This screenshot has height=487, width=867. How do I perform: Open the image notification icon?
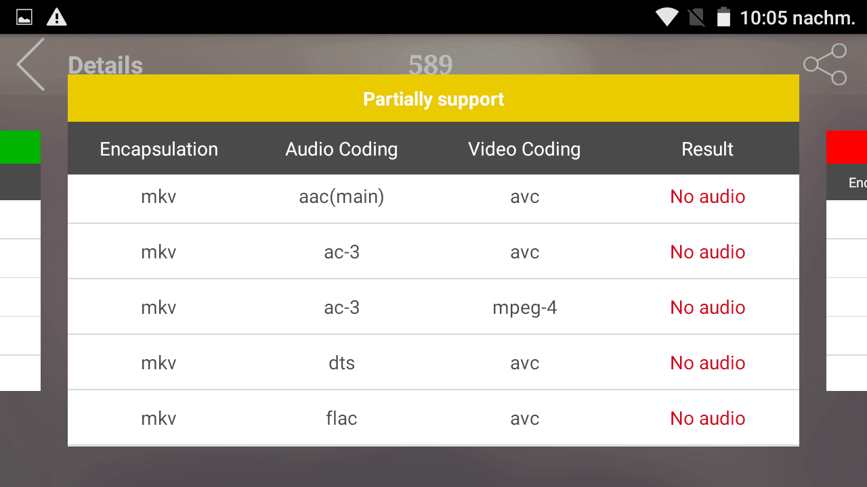[x=24, y=17]
